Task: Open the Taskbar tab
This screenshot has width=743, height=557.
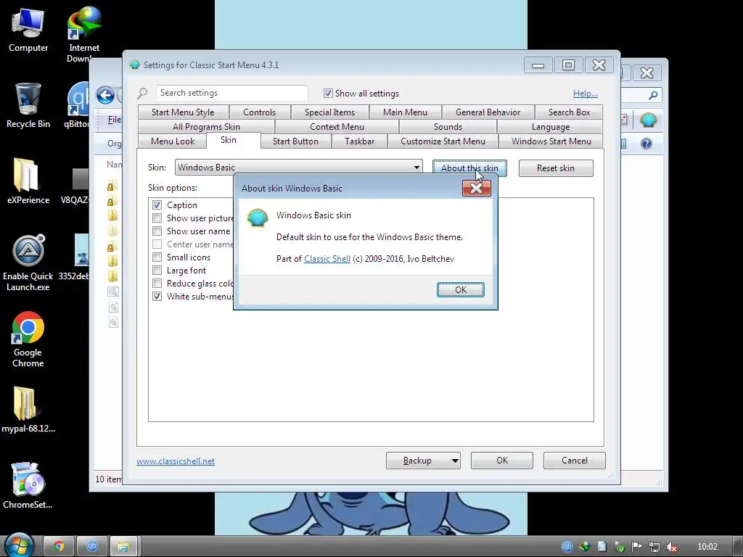Action: click(360, 141)
